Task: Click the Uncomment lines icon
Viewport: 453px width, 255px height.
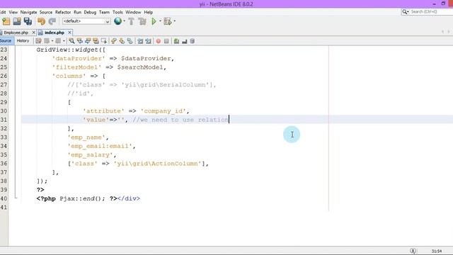Action: point(184,41)
